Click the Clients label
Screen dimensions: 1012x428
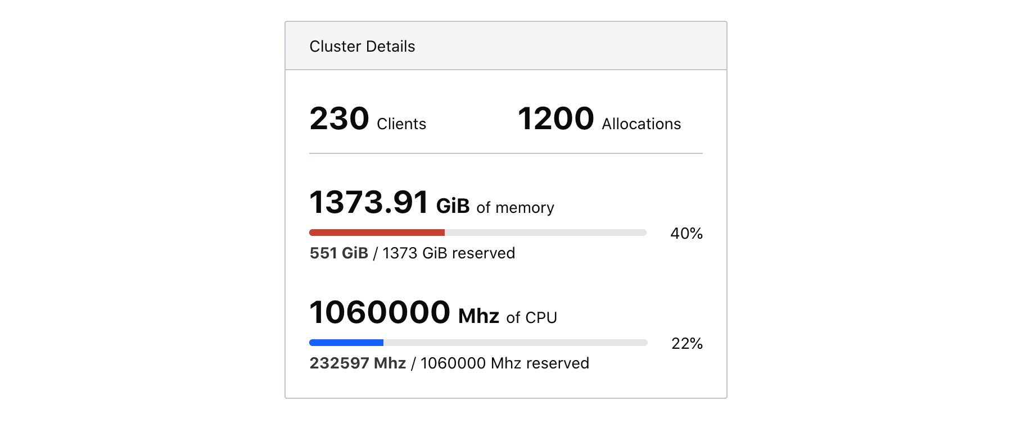401,124
